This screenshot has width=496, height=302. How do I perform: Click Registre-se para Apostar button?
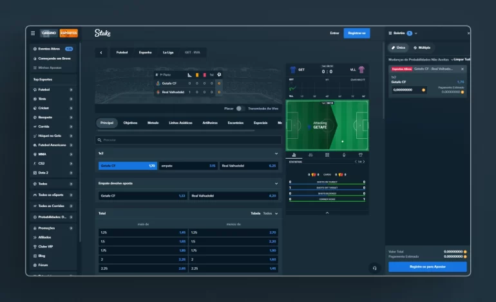click(x=427, y=267)
